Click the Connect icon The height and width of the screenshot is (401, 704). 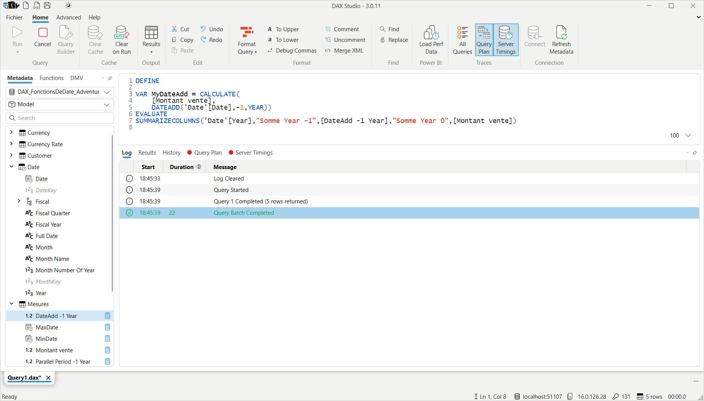pyautogui.click(x=534, y=33)
